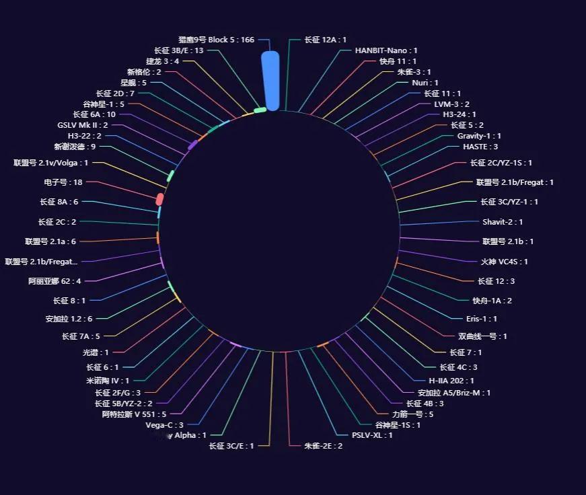Select the 'GSLV Mk II : 2' label
The width and height of the screenshot is (586, 495).
click(83, 125)
